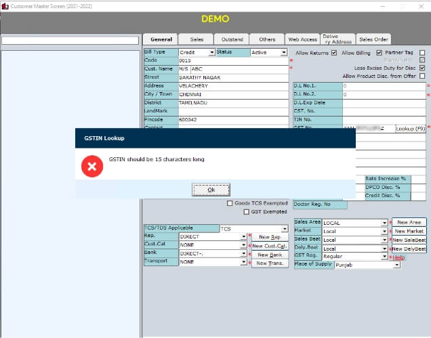Toggle Less Excise Duty for Disc checkbox

tap(422, 68)
